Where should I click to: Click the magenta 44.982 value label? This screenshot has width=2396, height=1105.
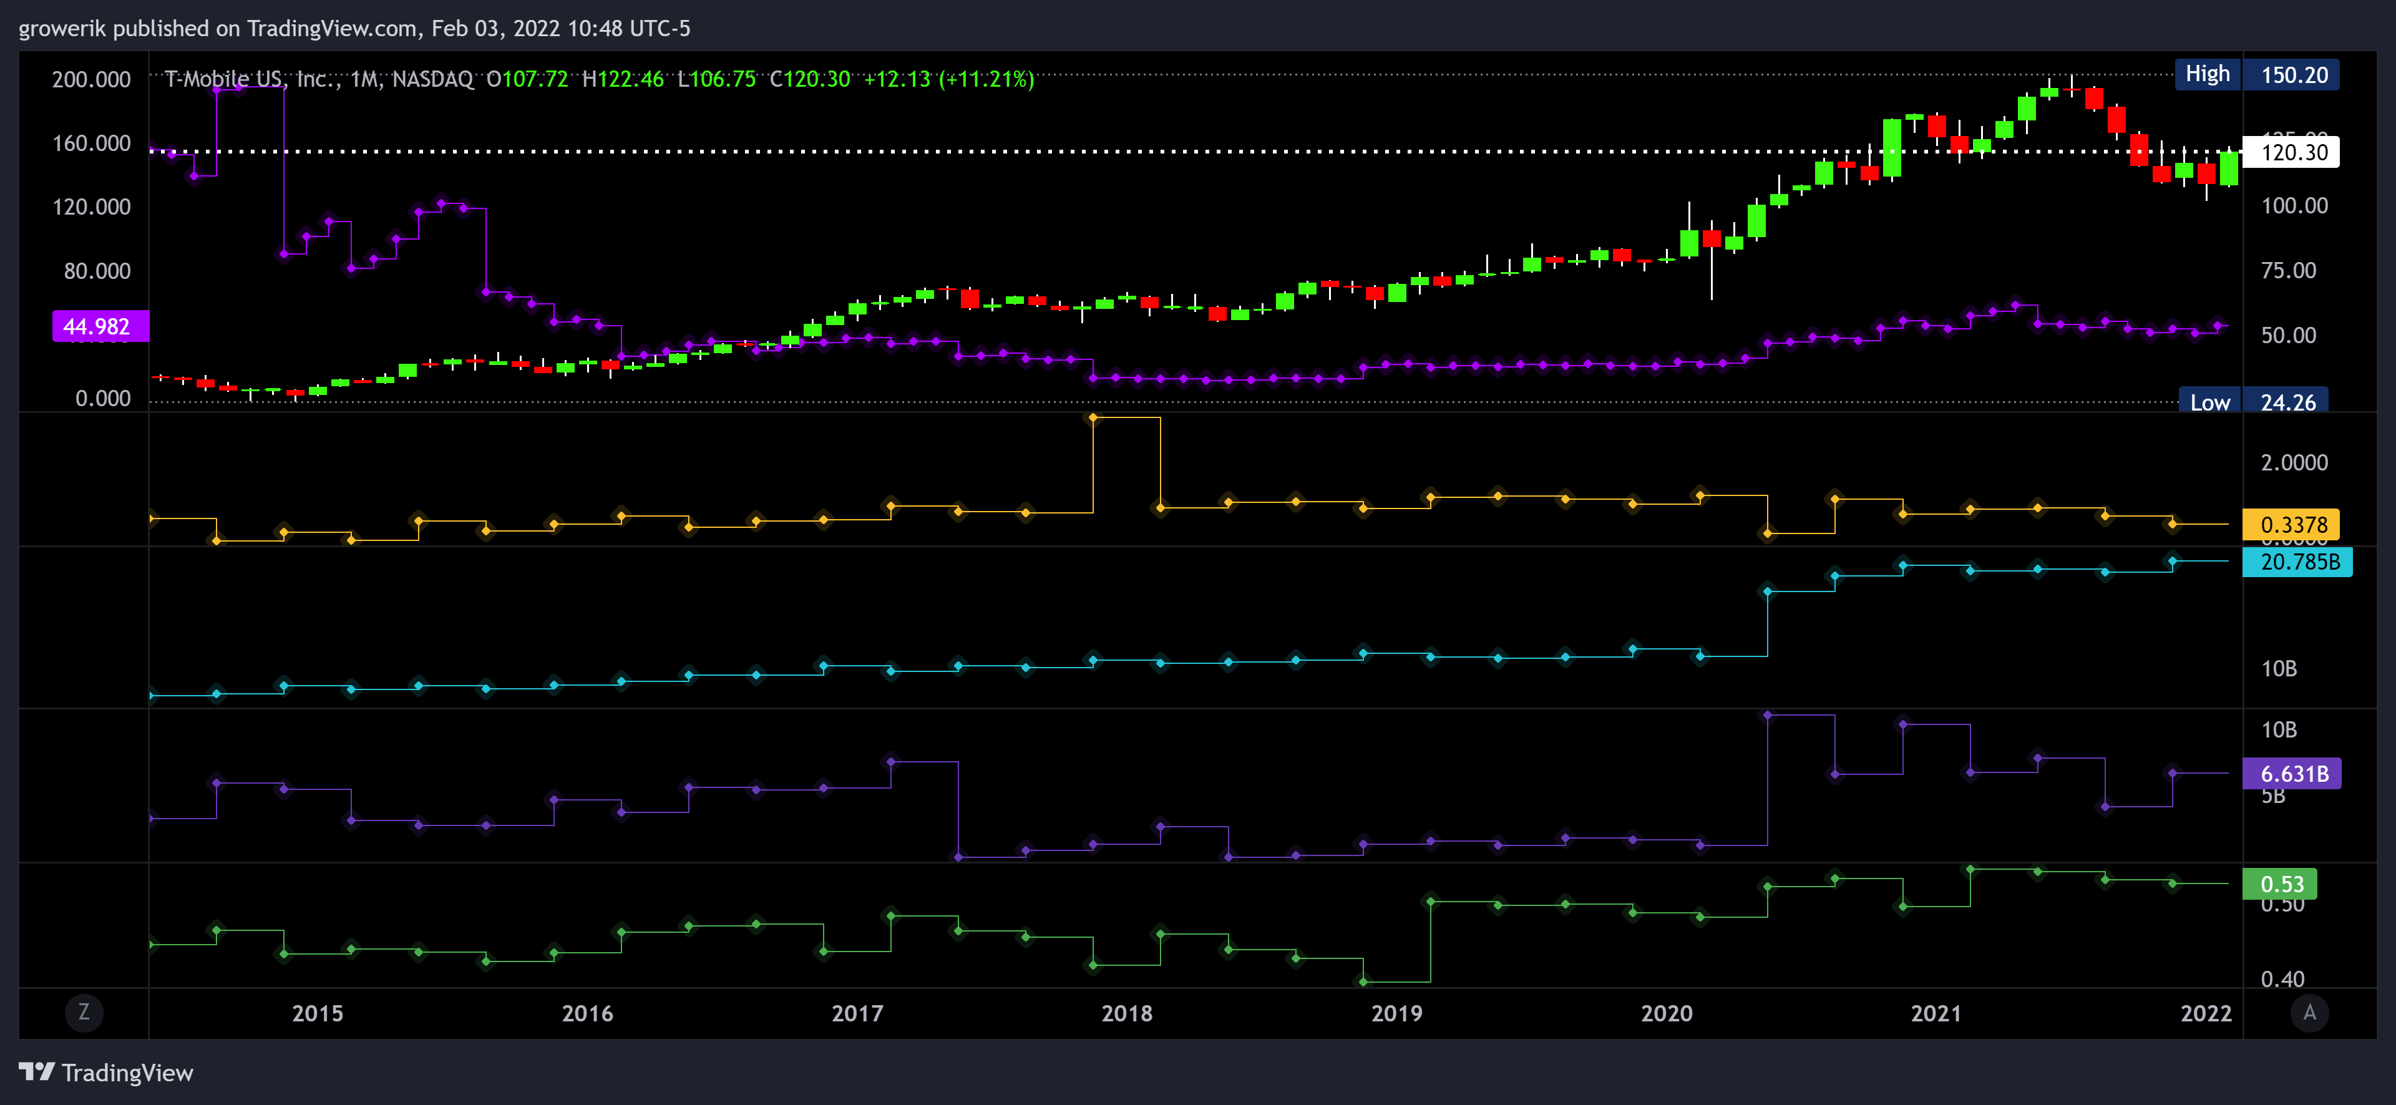(x=100, y=326)
